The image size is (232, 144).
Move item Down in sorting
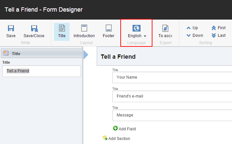click(x=195, y=36)
